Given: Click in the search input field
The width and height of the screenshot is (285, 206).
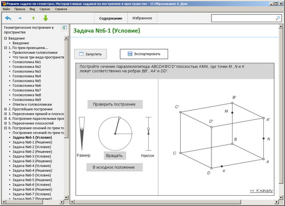Looking at the screenshot, I should (243, 18).
